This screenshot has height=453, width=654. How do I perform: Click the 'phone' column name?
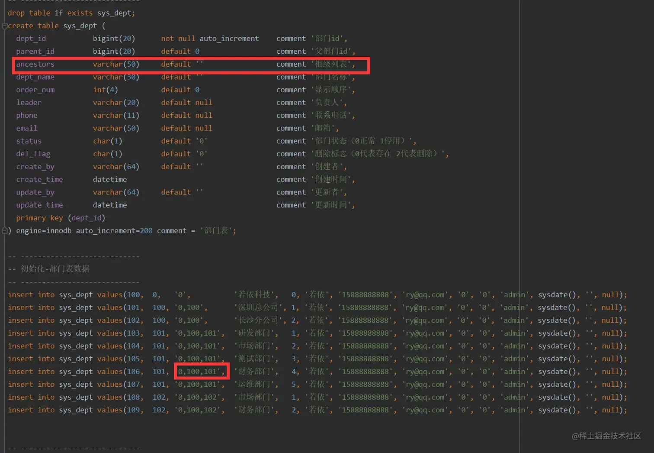click(27, 116)
